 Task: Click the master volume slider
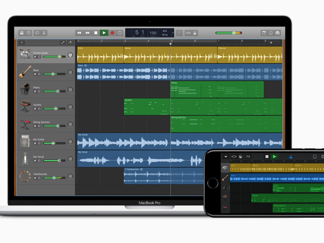228,33
